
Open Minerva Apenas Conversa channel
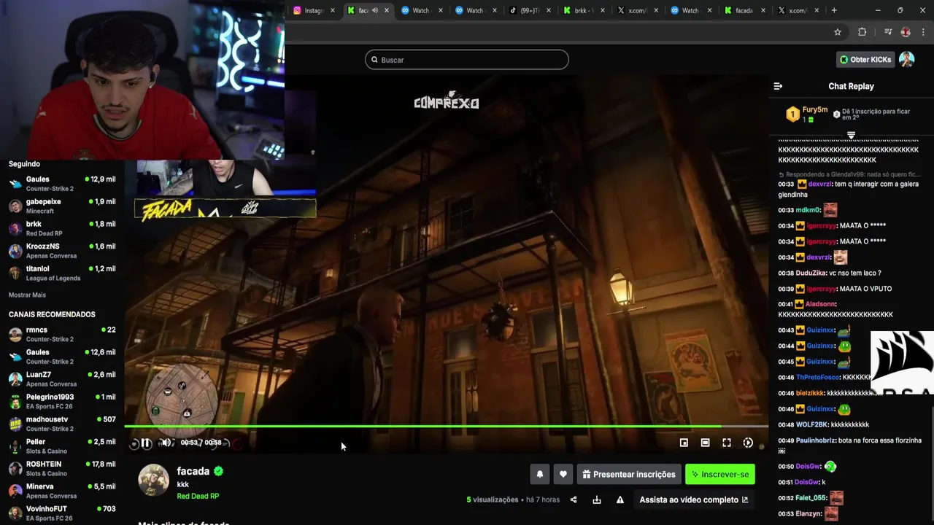pyautogui.click(x=61, y=491)
